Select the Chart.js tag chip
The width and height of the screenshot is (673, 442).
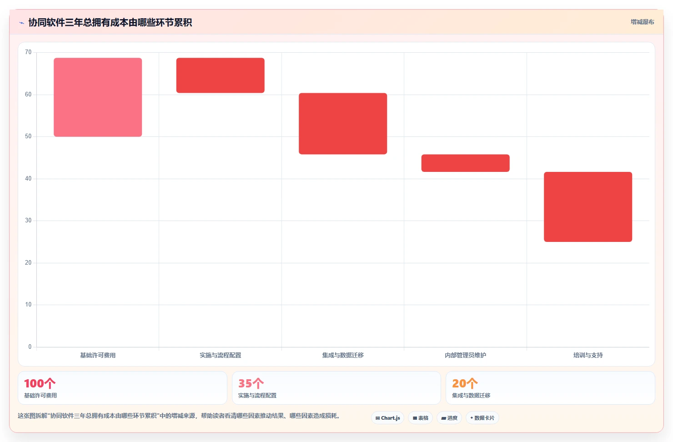point(387,418)
